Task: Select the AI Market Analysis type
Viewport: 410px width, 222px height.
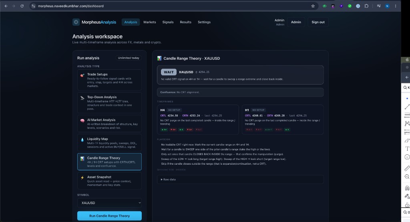Action: pyautogui.click(x=109, y=123)
